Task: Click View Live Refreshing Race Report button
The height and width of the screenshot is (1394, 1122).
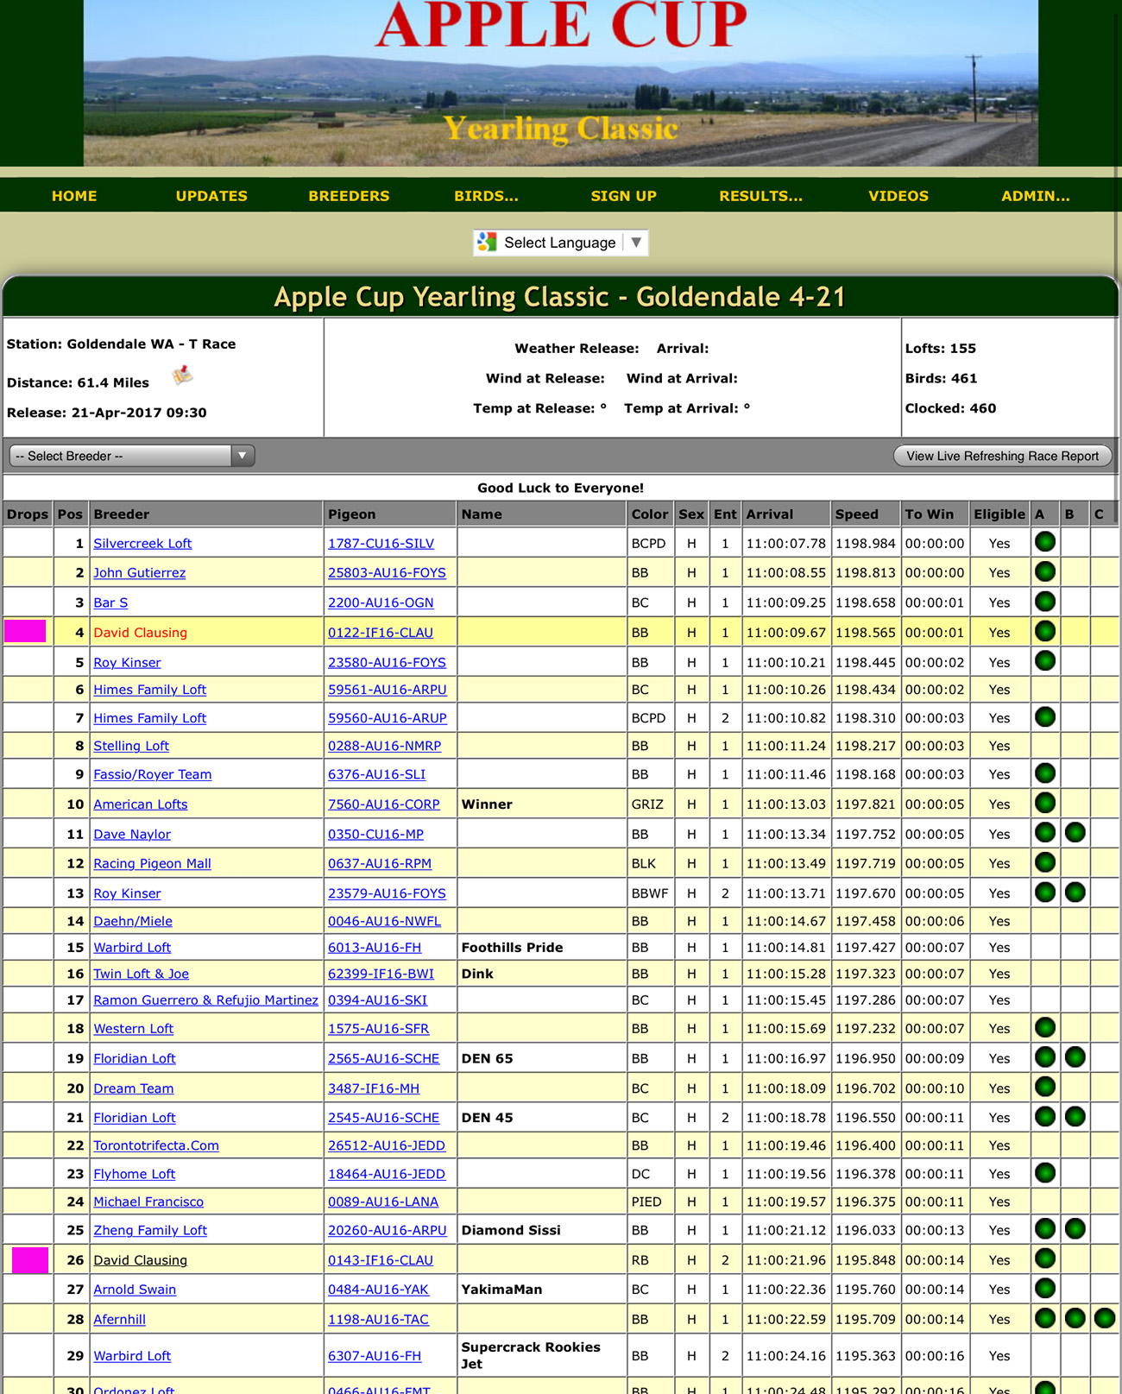Action: click(x=1002, y=456)
